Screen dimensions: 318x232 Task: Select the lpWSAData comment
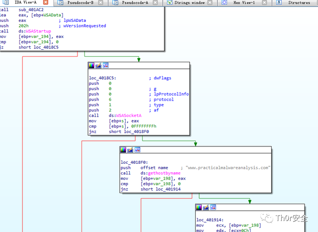coord(75,20)
